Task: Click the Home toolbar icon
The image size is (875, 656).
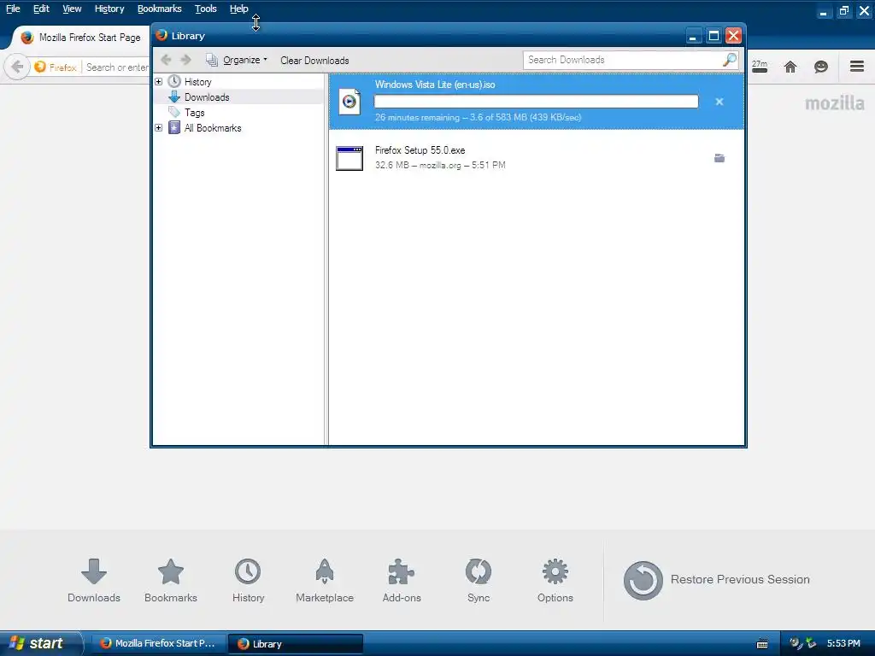Action: coord(790,67)
